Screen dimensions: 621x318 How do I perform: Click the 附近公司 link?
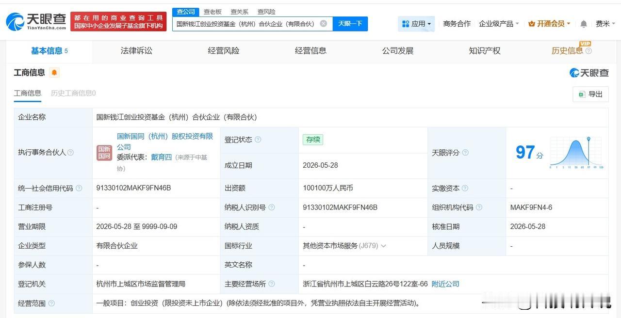pyautogui.click(x=445, y=284)
